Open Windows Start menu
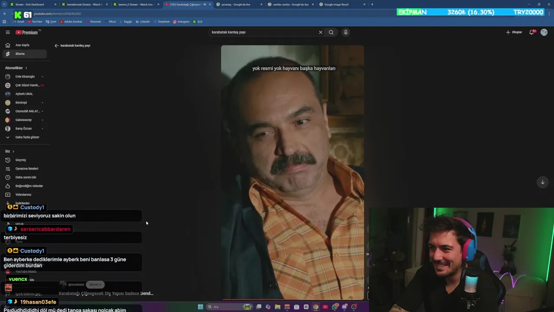This screenshot has width=554, height=312. [200, 307]
